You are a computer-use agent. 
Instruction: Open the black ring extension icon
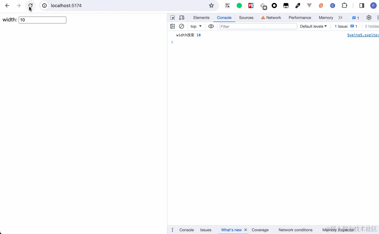coord(274,6)
